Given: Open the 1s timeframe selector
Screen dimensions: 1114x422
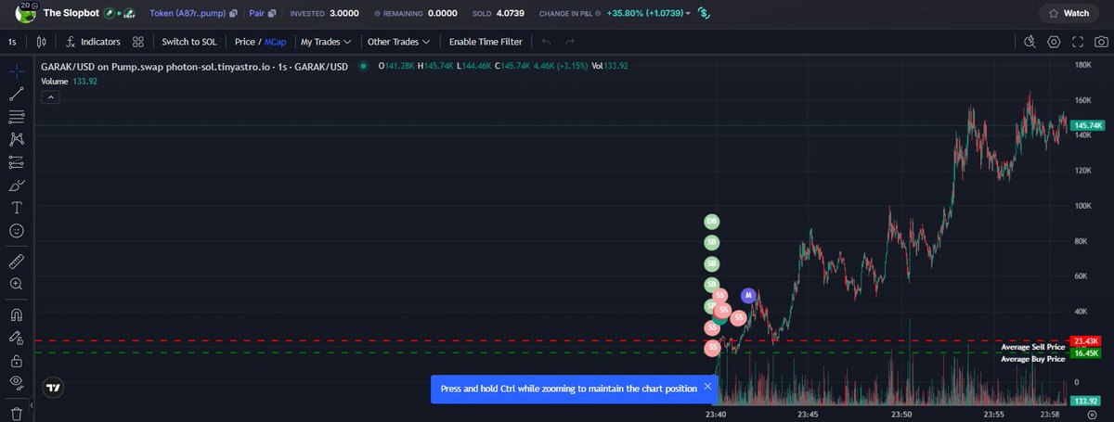Looking at the screenshot, I should point(13,42).
